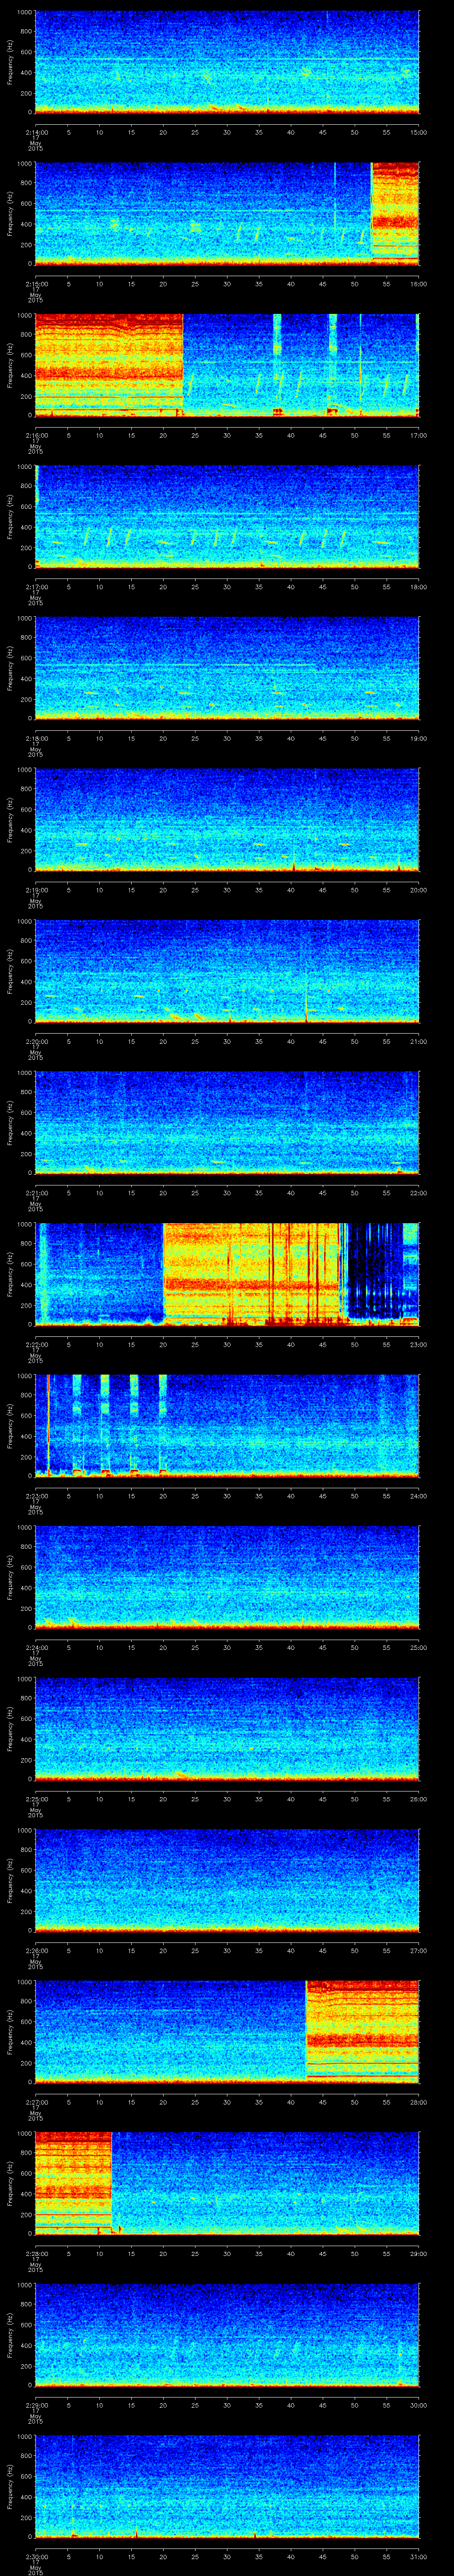Select the spectrogram panel starting at 2:17:00
Viewport: 454px width, 2576px height.
click(x=227, y=516)
